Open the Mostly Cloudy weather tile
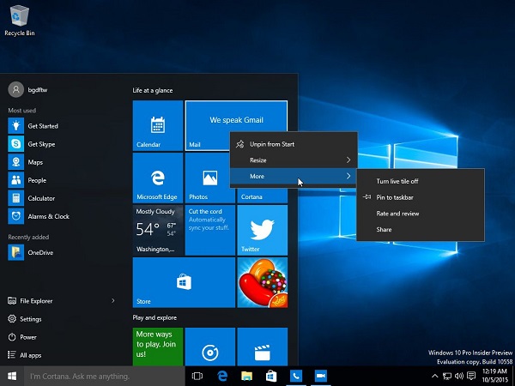 pyautogui.click(x=158, y=230)
